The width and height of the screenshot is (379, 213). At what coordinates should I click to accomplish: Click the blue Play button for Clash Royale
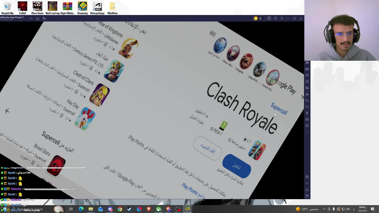(237, 166)
